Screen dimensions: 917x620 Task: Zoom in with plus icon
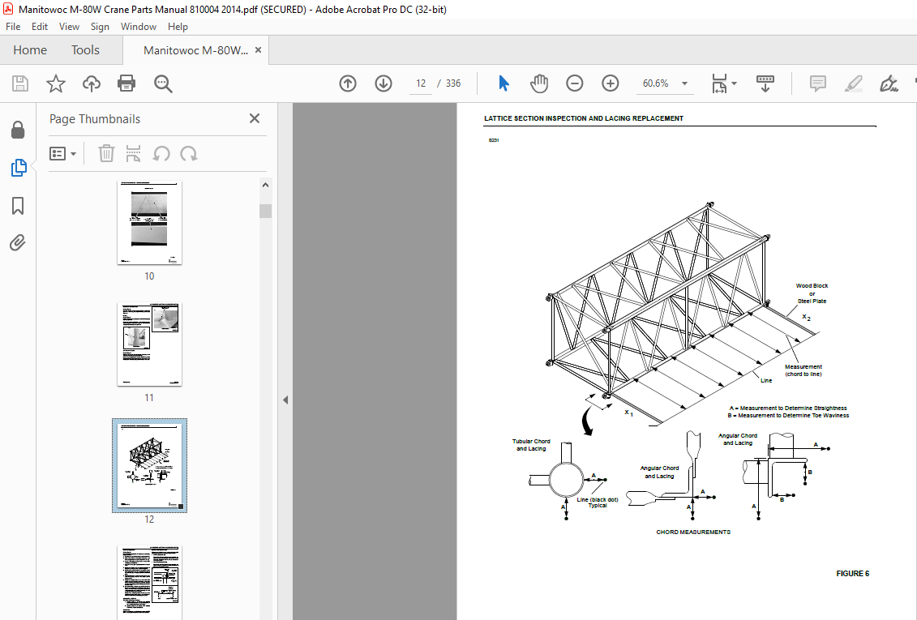(x=610, y=83)
